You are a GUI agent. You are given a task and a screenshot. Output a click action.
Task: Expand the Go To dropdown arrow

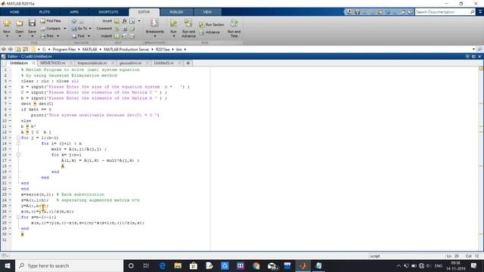tap(90, 29)
